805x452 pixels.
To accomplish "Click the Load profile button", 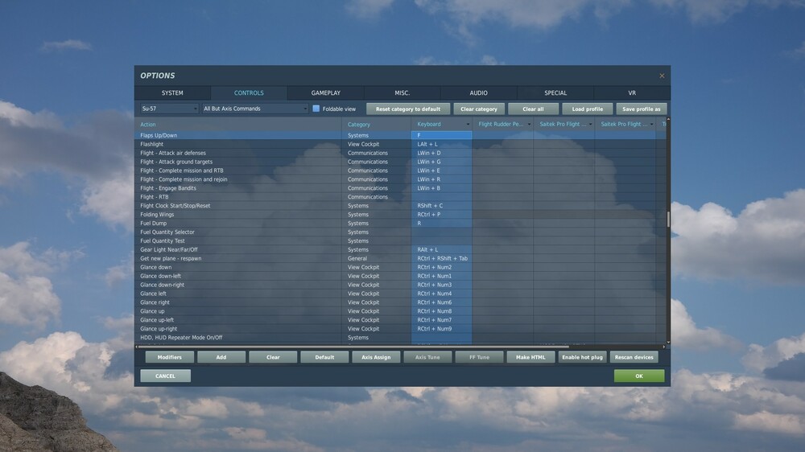I will 588,109.
